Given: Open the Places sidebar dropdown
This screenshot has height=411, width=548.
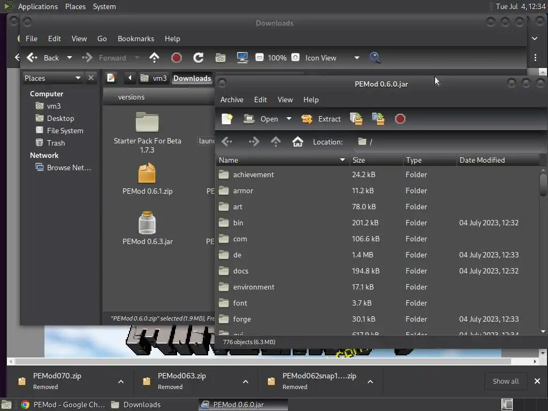Looking at the screenshot, I should [x=52, y=78].
